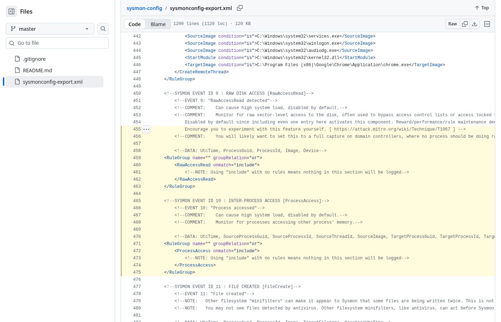The width and height of the screenshot is (501, 322).
Task: Click the RawAccessRead opening tag text
Action: (x=217, y=165)
